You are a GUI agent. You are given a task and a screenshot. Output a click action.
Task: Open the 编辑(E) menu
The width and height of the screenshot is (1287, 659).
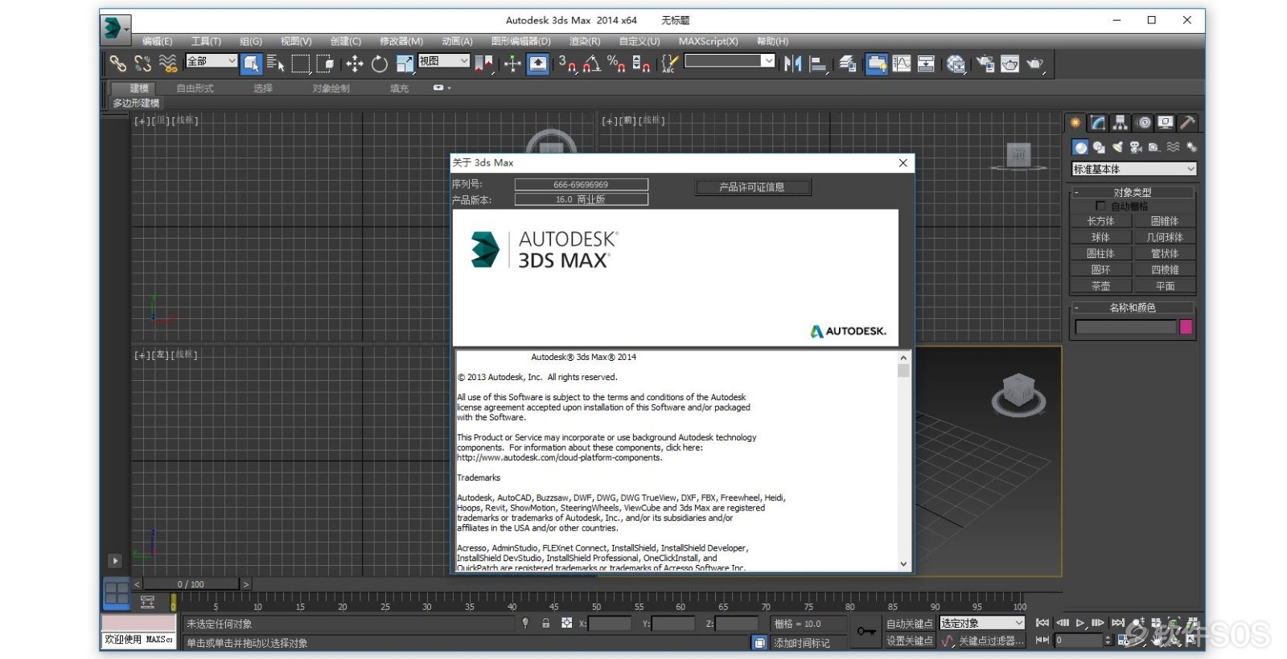[x=157, y=41]
